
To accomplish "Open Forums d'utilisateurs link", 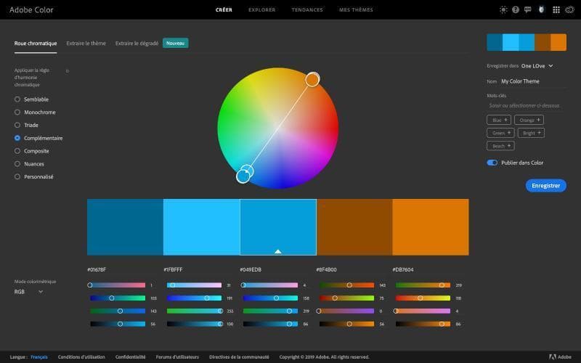I will (x=177, y=357).
